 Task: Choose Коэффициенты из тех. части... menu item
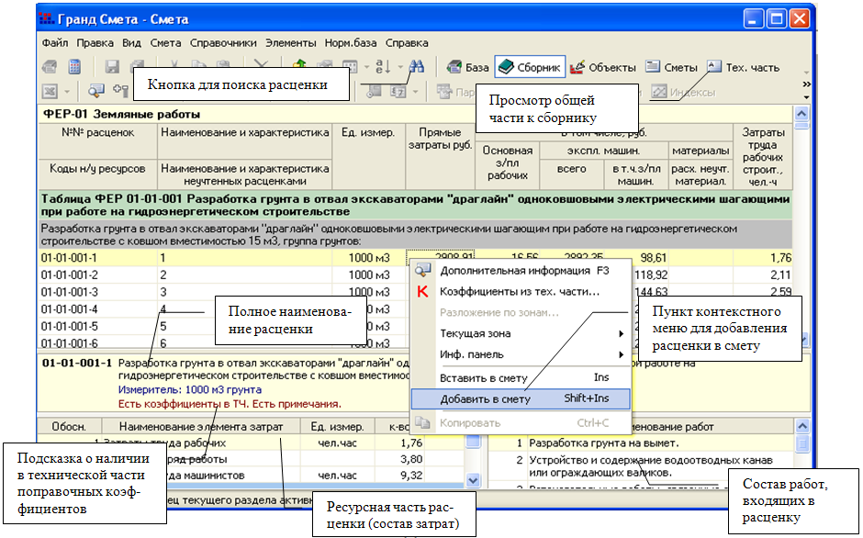pos(521,292)
